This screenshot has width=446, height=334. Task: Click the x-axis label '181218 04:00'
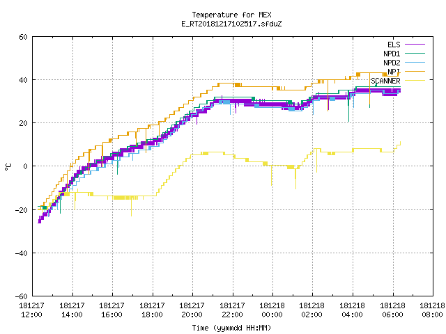click(353, 310)
